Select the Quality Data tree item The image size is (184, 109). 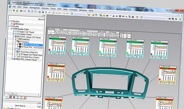coord(23,29)
